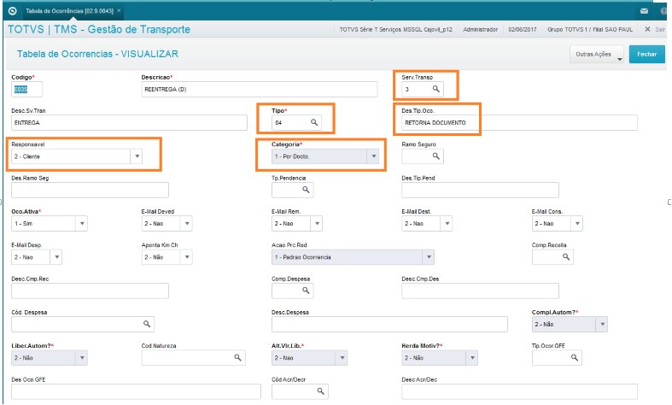Click the Cód.Acr/Decr search magnifier

320,390
